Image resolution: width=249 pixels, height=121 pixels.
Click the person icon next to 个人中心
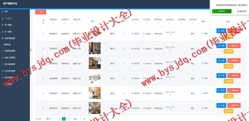click(x=3, y=18)
